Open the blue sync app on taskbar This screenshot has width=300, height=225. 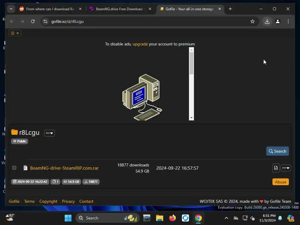(x=185, y=218)
